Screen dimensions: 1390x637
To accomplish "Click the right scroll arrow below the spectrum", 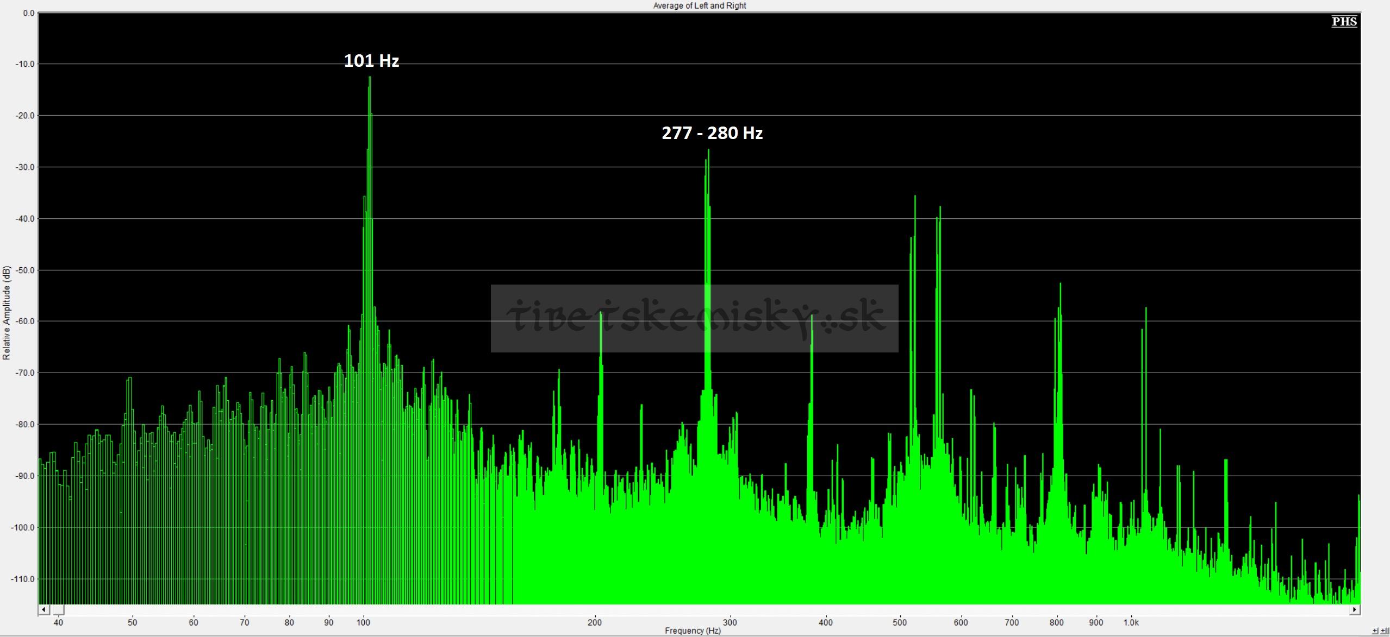I will click(1355, 609).
